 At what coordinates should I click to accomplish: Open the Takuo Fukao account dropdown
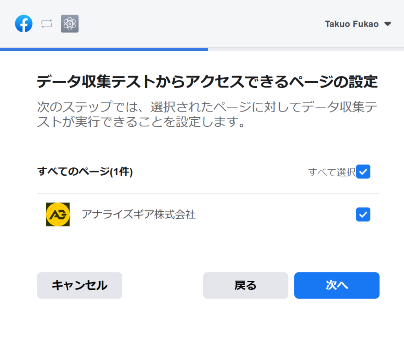358,24
